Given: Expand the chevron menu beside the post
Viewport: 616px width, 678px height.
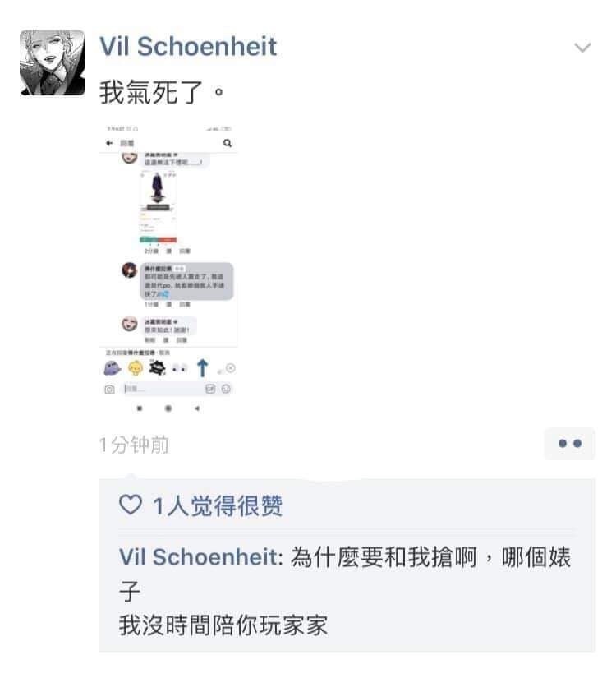Looking at the screenshot, I should pyautogui.click(x=582, y=47).
